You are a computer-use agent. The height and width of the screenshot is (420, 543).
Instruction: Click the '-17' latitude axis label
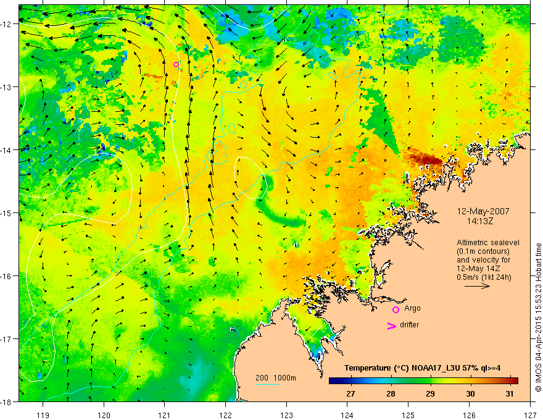point(7,339)
